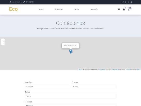
Task: Click the phone icon in top bar
Action: point(24,2)
